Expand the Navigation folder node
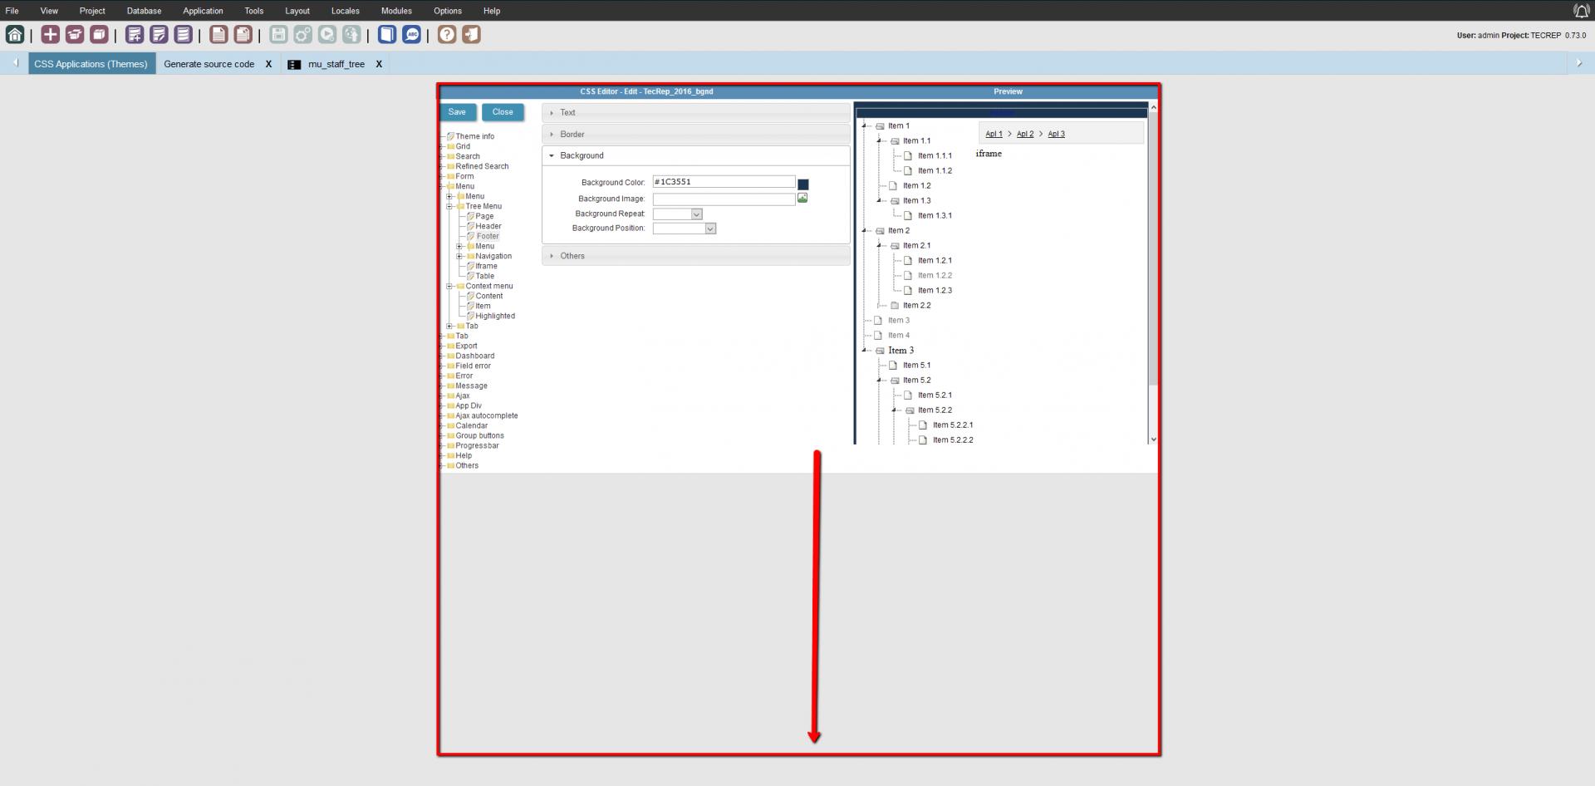Viewport: 1595px width, 786px height. point(459,256)
